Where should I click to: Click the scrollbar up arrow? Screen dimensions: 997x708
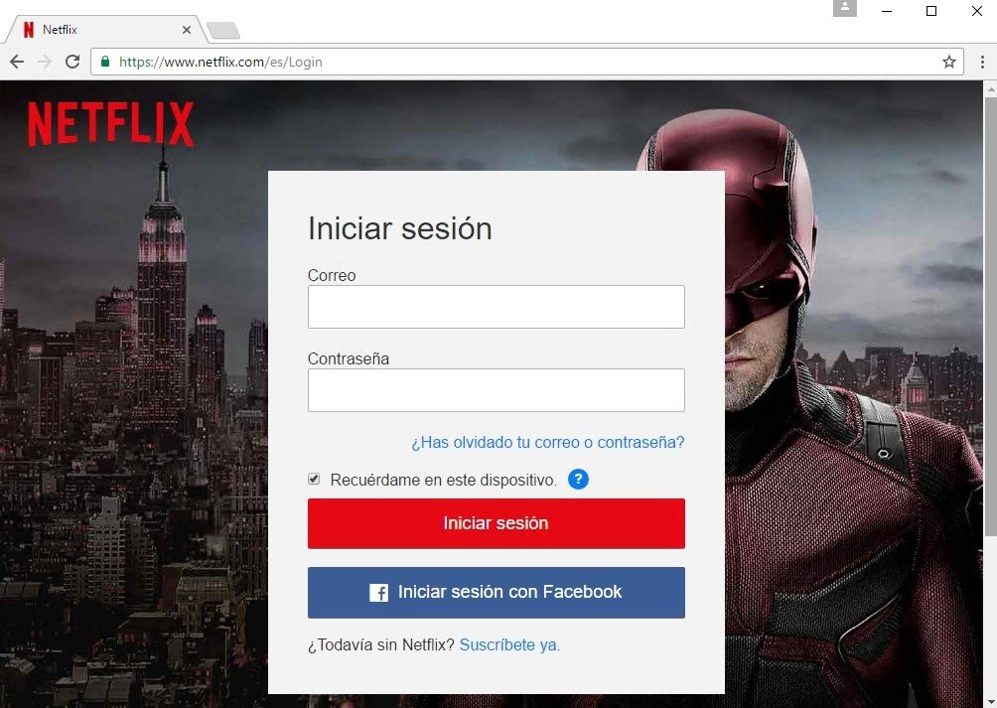(x=990, y=89)
